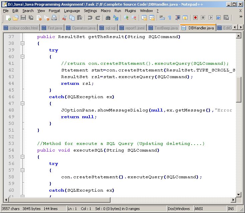Viewport: 245px width, 213px height.
Task: Toggle synchronize vertical scrolling
Action: pos(144,18)
